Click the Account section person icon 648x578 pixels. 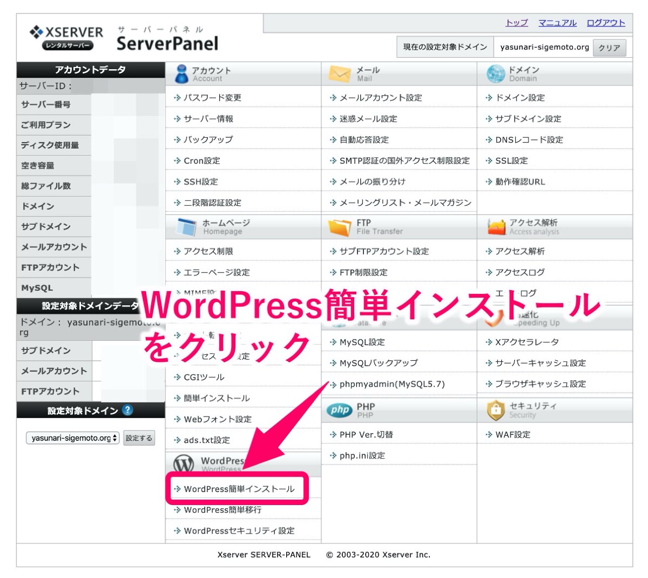point(181,74)
